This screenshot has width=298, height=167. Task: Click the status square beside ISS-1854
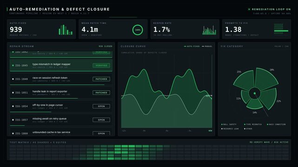click(x=13, y=106)
